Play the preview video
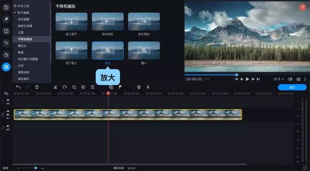This screenshot has width=310, height=171. click(x=247, y=79)
